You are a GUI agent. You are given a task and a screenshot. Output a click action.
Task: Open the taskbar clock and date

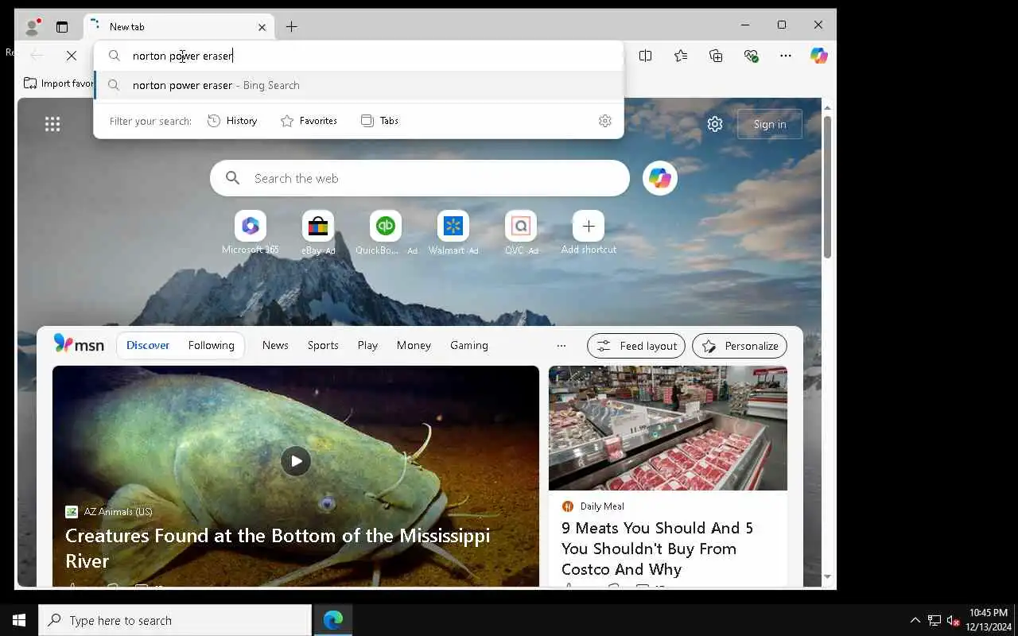pos(988,620)
